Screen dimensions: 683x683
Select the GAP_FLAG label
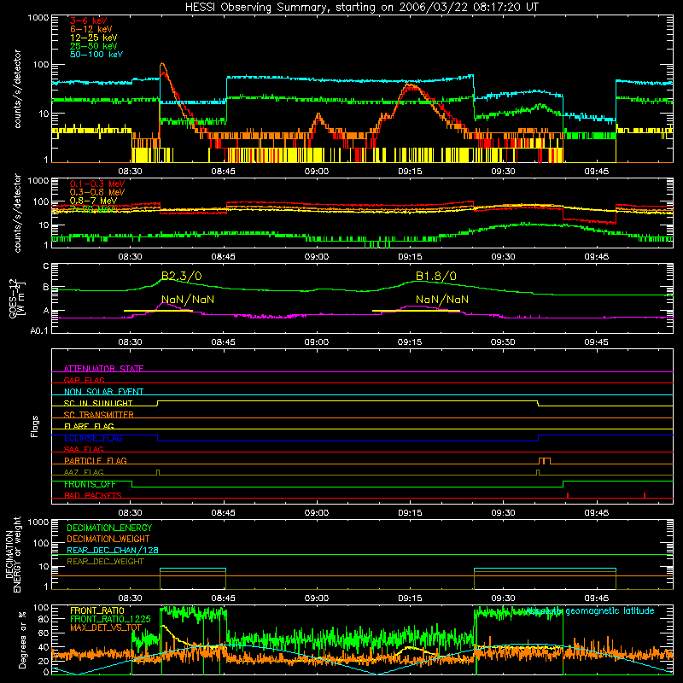coord(84,380)
